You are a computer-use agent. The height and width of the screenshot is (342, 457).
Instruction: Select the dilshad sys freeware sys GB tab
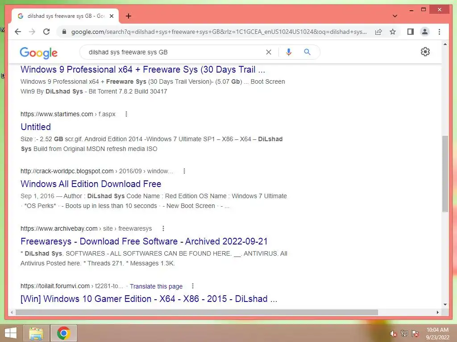coord(65,16)
